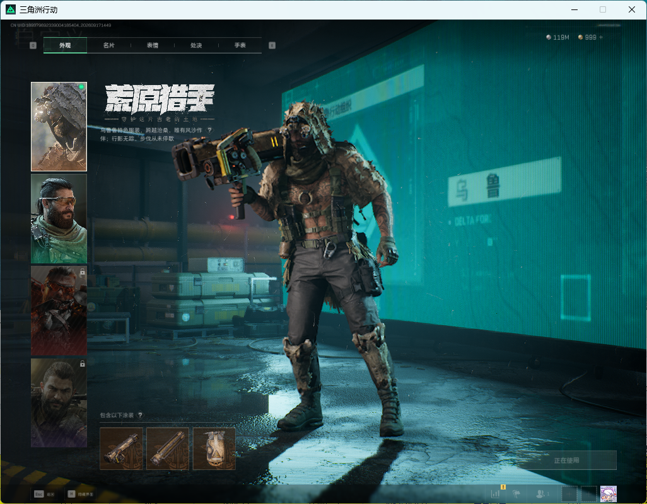The width and height of the screenshot is (647, 504).
Task: Click the H hide interface button
Action: coord(81,494)
